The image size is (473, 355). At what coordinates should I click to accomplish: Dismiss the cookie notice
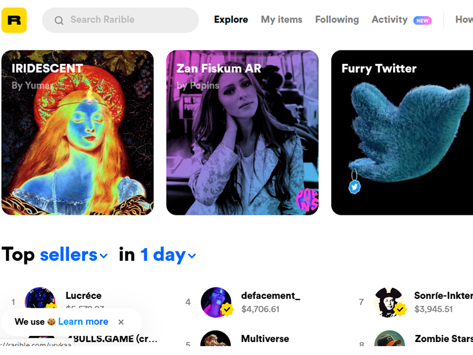click(x=121, y=322)
